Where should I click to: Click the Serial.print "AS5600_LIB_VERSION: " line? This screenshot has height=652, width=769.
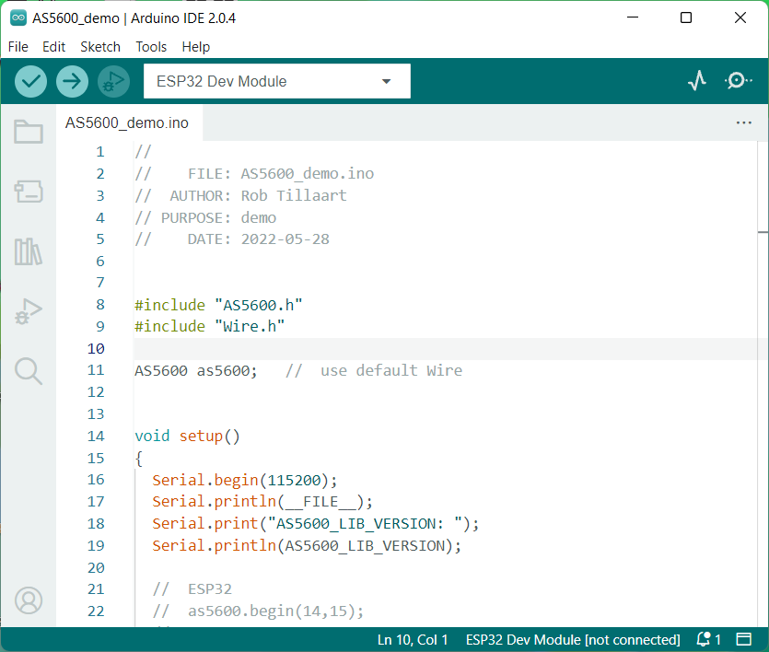pyautogui.click(x=315, y=524)
